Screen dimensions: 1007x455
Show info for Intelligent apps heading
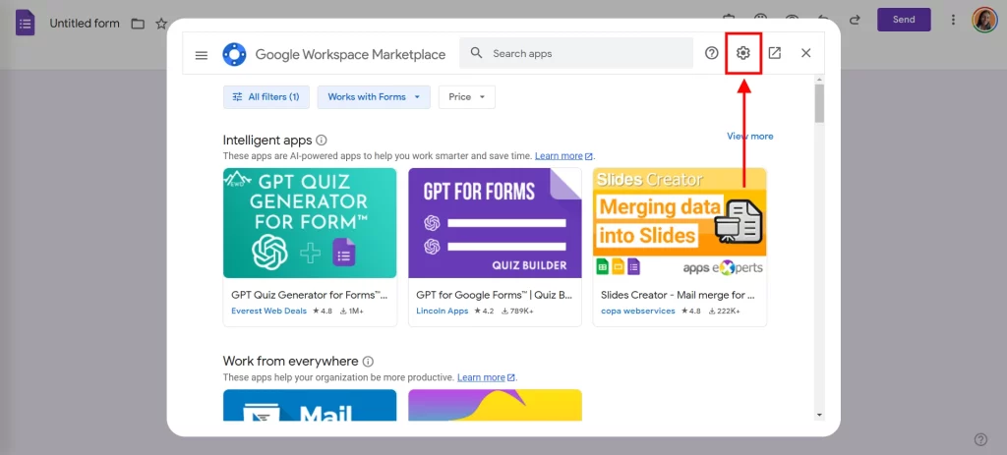[322, 140]
